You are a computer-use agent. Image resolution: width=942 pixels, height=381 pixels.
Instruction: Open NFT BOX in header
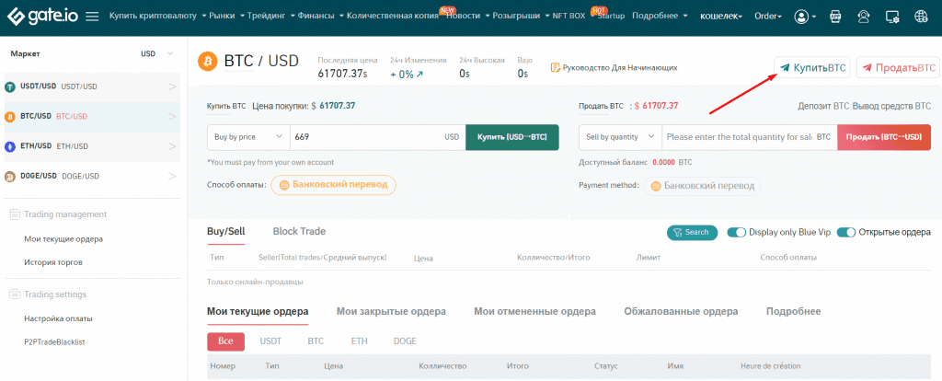pyautogui.click(x=569, y=17)
